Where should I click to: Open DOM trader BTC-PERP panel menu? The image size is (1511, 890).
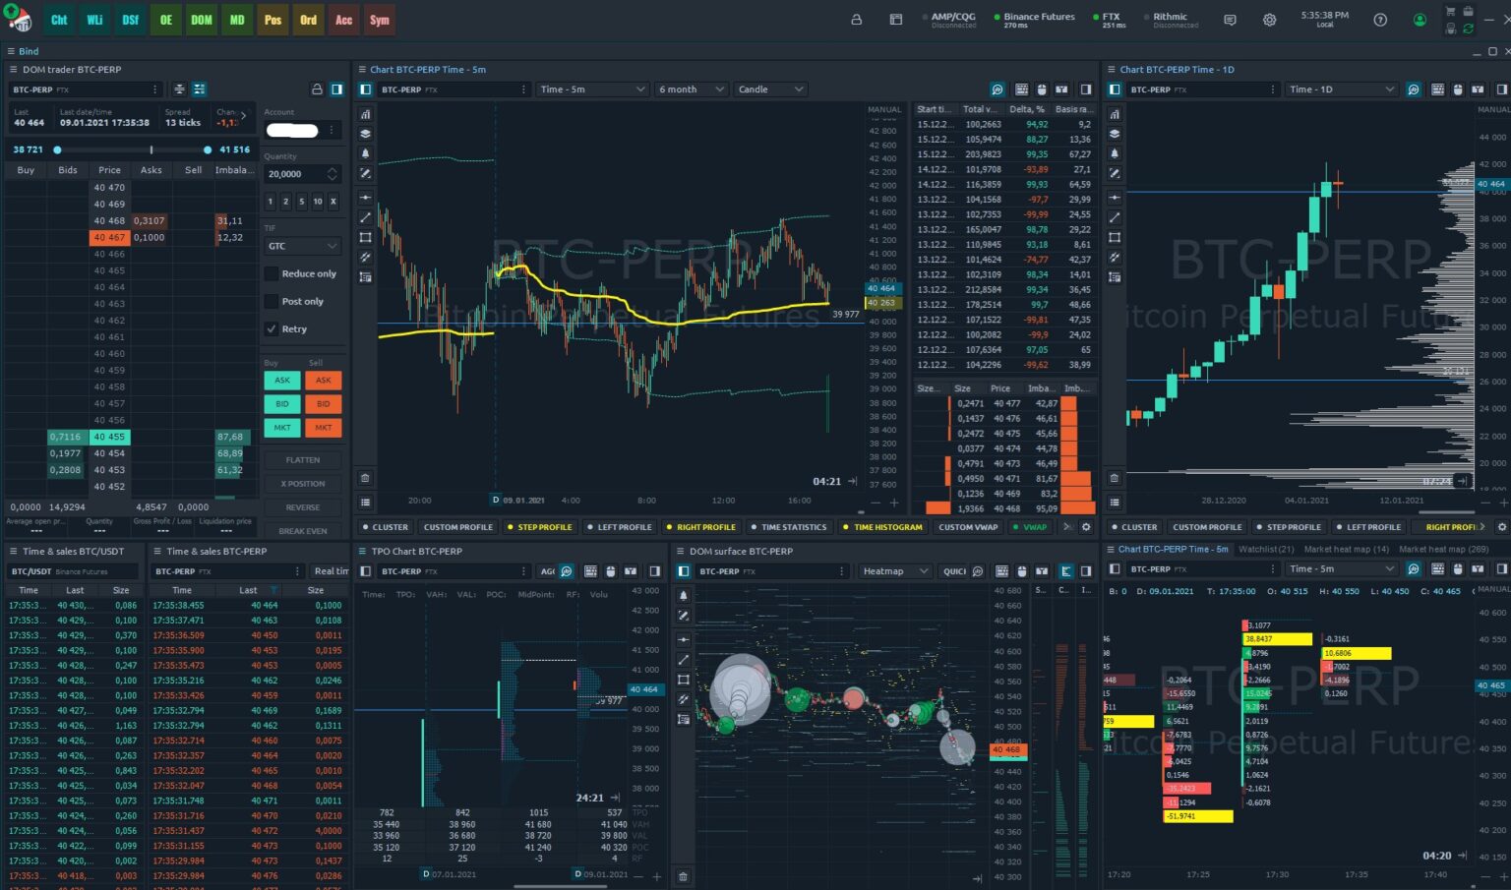tap(13, 70)
